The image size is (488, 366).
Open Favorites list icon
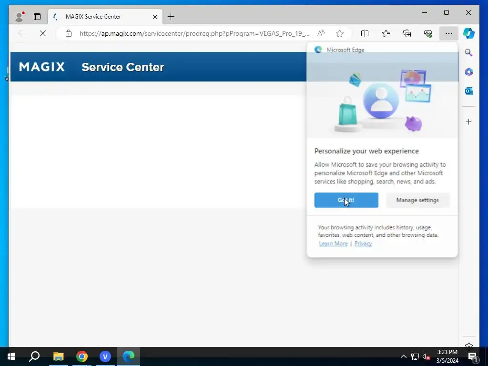pos(386,33)
